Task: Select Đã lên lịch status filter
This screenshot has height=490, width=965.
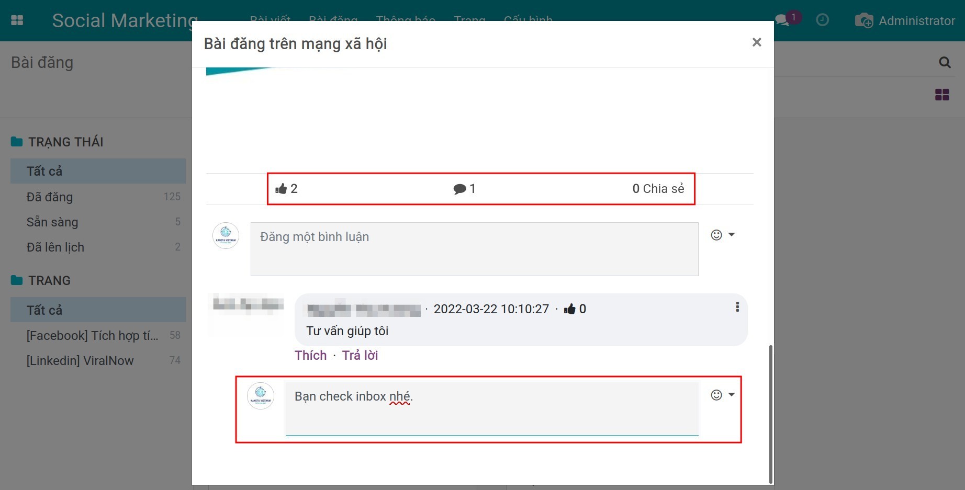Action: click(55, 247)
